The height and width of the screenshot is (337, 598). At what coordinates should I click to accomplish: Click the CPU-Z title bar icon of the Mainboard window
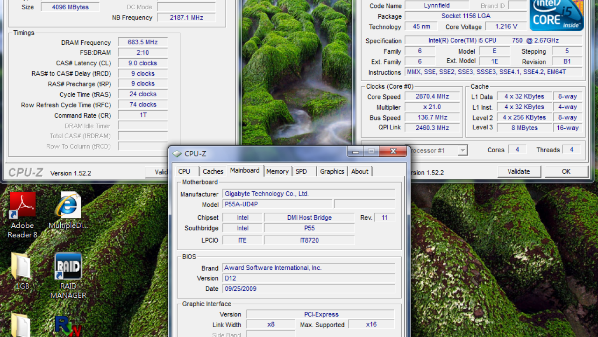pyautogui.click(x=177, y=154)
